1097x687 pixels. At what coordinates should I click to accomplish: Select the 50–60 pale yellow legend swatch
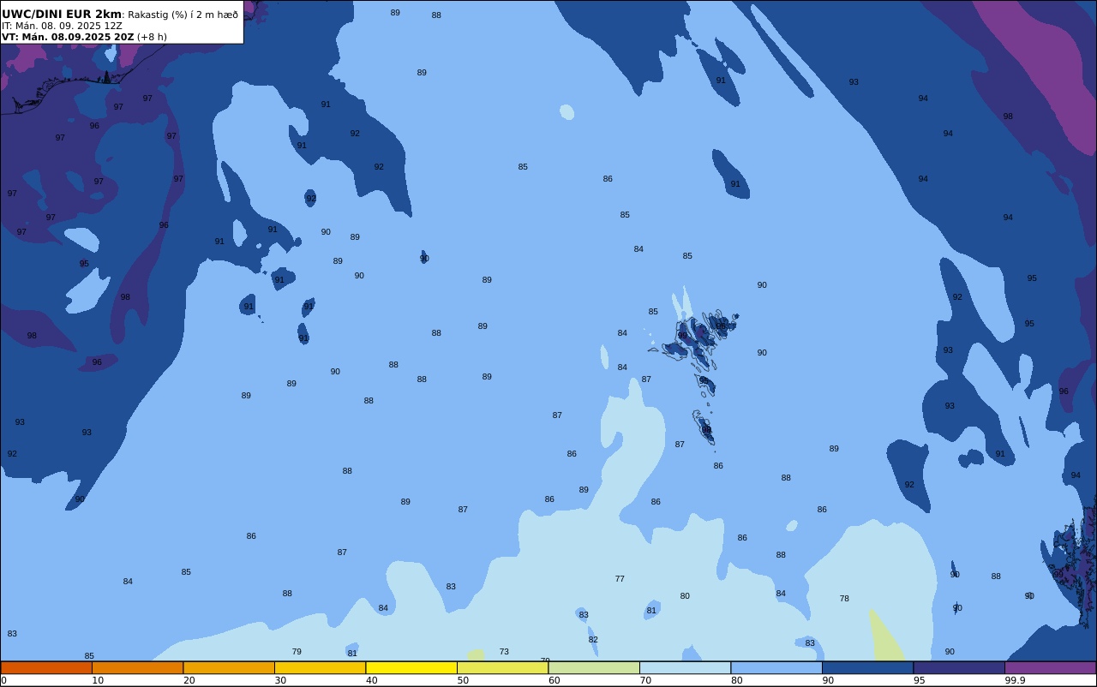click(x=502, y=667)
